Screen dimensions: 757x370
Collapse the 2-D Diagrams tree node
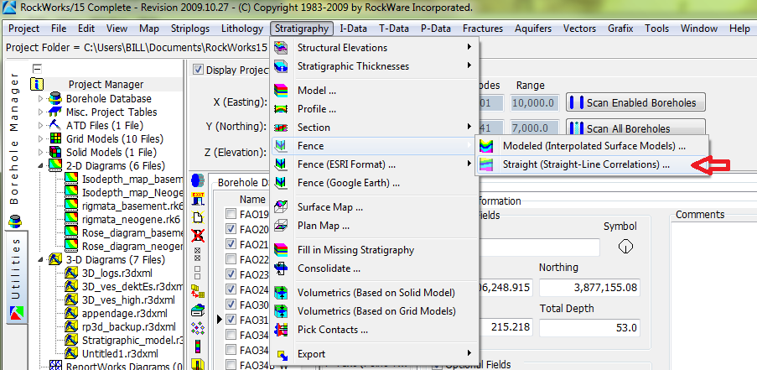pyautogui.click(x=40, y=165)
